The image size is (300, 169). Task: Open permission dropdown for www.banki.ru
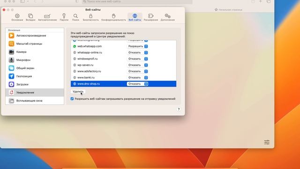click(137, 77)
